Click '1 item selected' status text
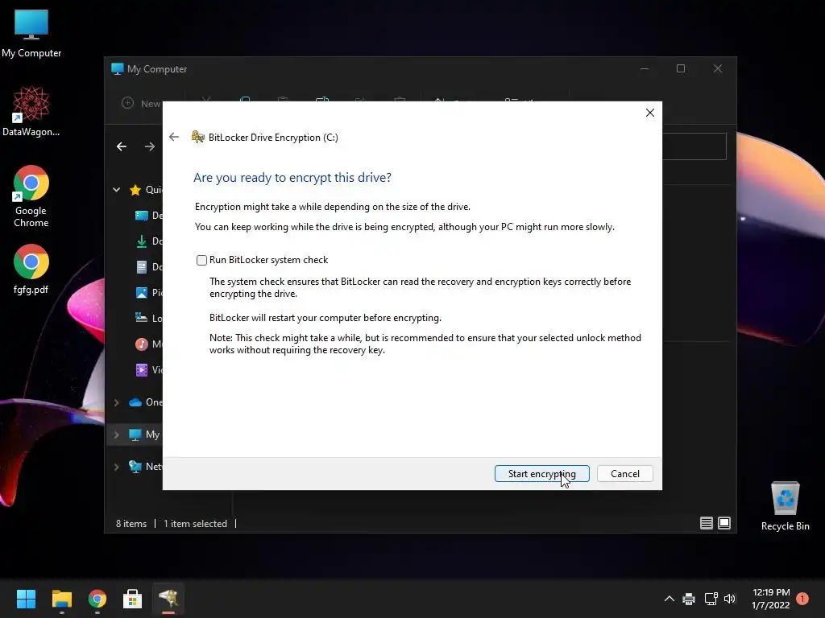825x618 pixels. coord(195,523)
